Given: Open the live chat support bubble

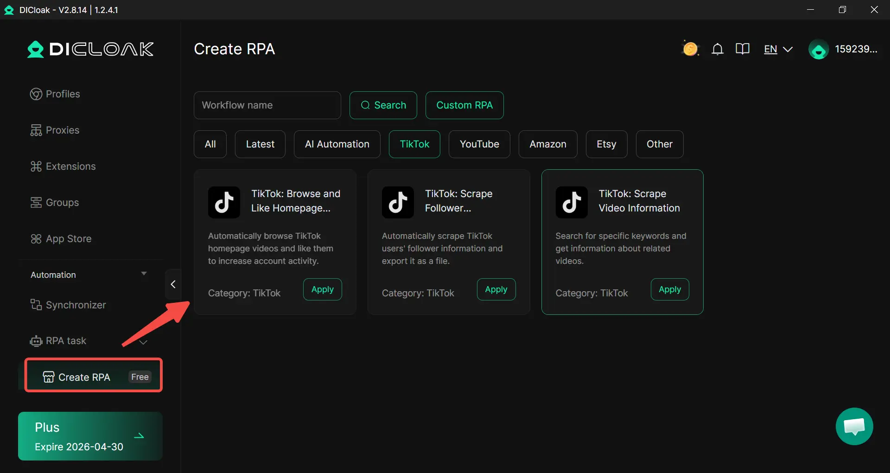Looking at the screenshot, I should pyautogui.click(x=854, y=426).
